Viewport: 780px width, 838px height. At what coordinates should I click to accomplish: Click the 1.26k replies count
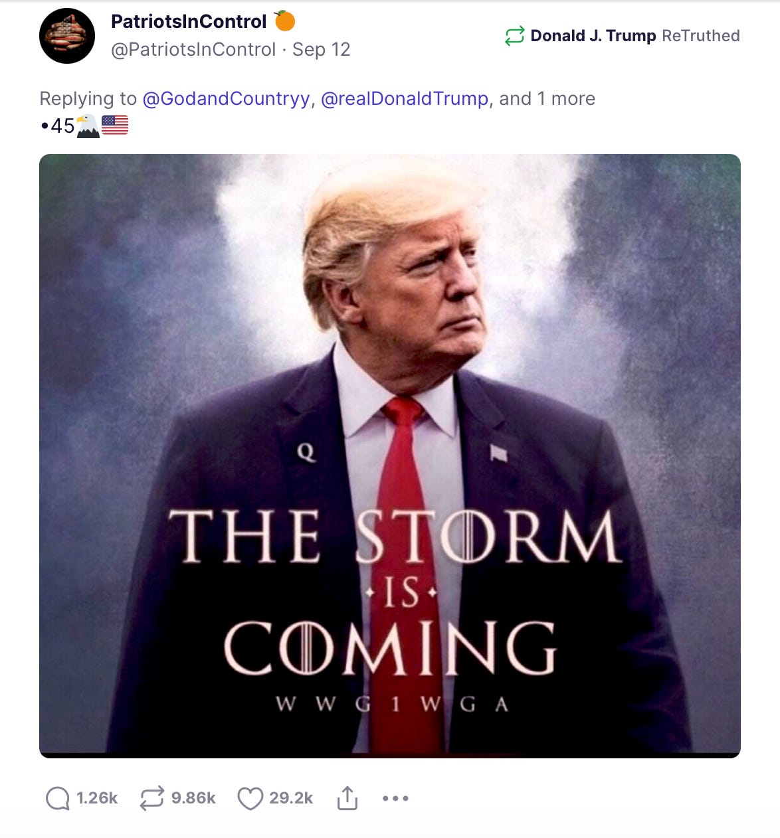pyautogui.click(x=97, y=798)
